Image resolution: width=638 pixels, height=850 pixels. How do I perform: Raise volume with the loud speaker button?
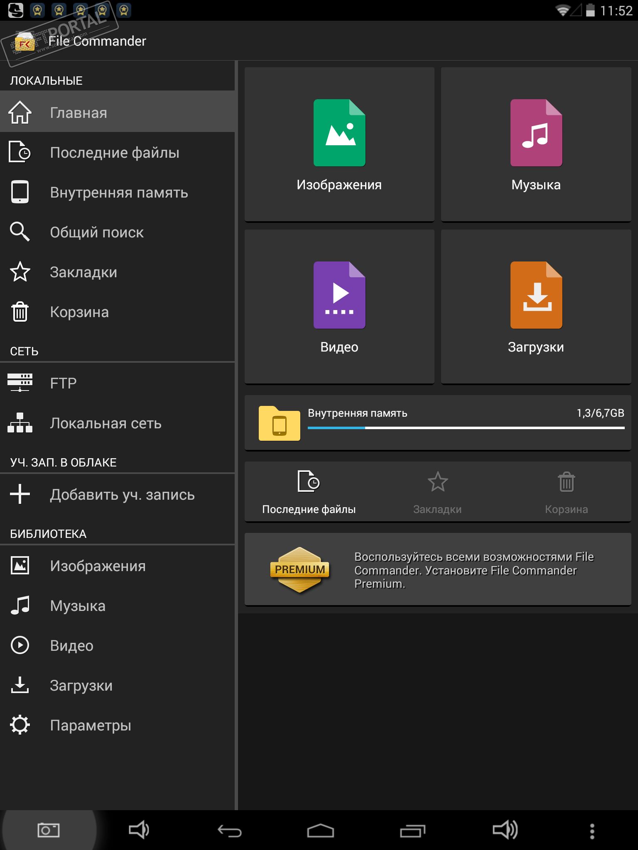[x=505, y=830]
